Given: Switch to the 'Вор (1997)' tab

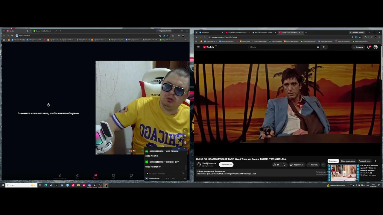Looking at the screenshot, I should click(x=264, y=33).
